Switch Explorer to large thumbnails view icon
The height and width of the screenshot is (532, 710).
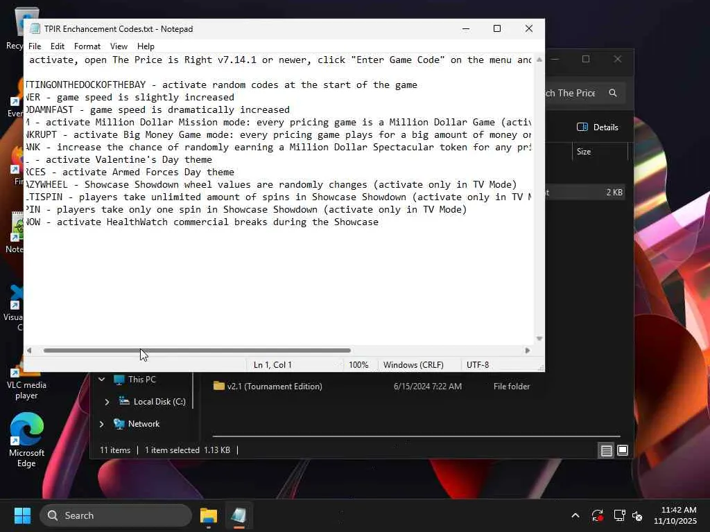pyautogui.click(x=623, y=450)
